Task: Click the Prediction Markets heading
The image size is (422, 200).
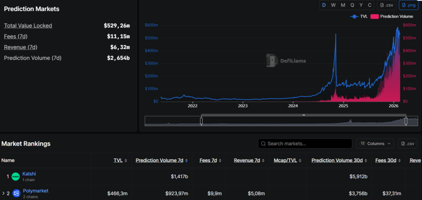Action: pos(32,9)
